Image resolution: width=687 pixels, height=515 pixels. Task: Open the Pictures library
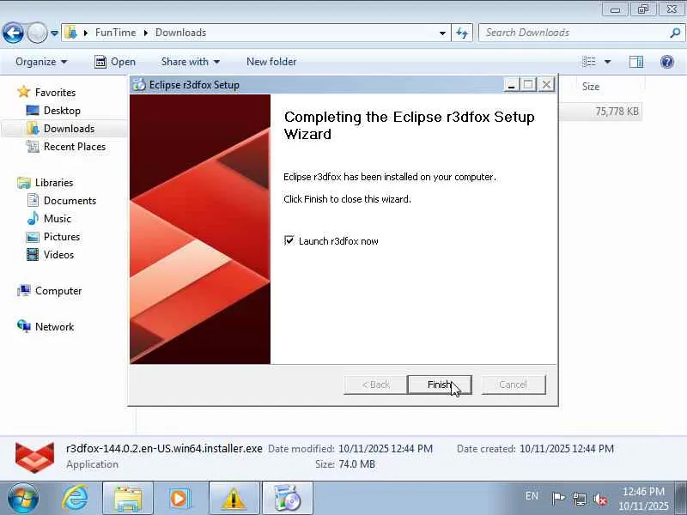click(x=61, y=237)
